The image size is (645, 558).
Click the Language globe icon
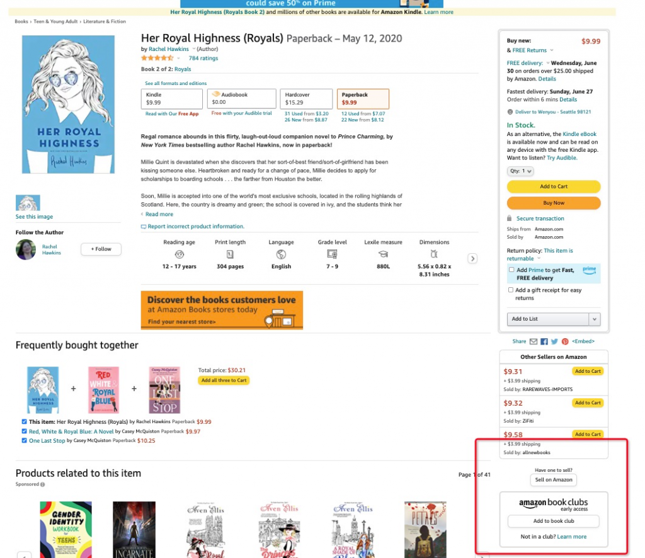[281, 254]
